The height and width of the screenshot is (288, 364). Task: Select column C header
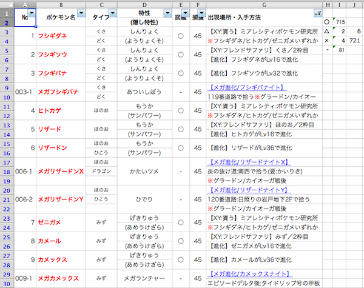pyautogui.click(x=102, y=5)
